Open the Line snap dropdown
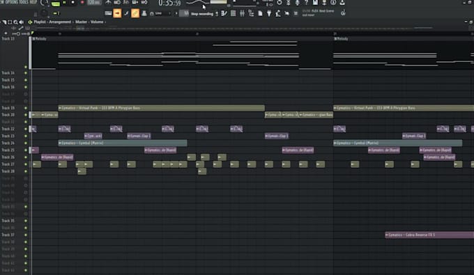Viewport: 474px width, 275px height. click(162, 13)
